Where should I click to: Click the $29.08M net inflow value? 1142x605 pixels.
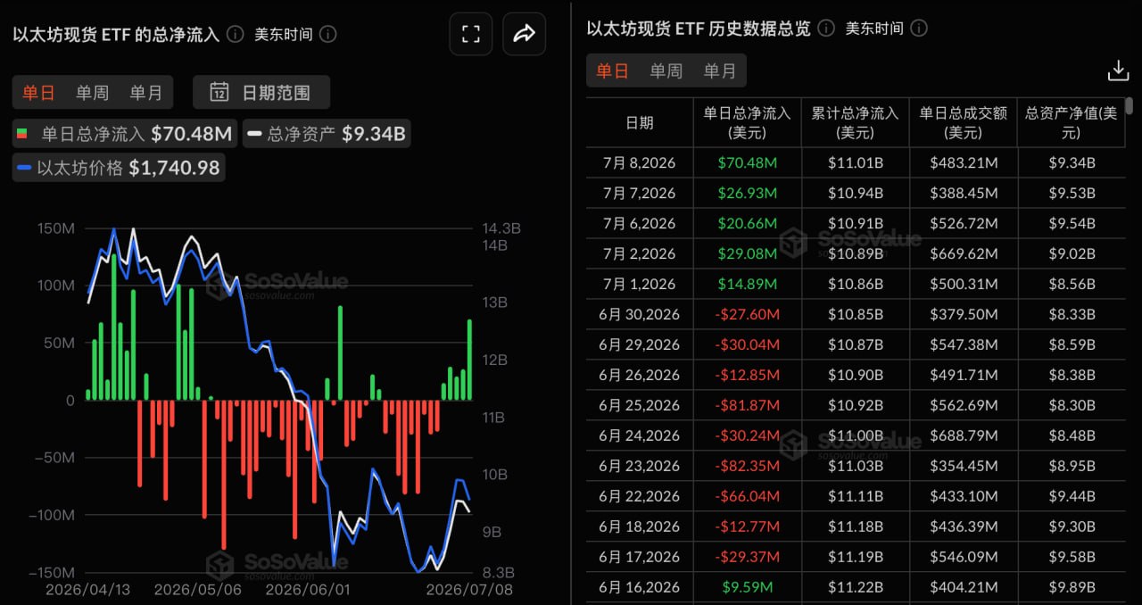pyautogui.click(x=748, y=253)
